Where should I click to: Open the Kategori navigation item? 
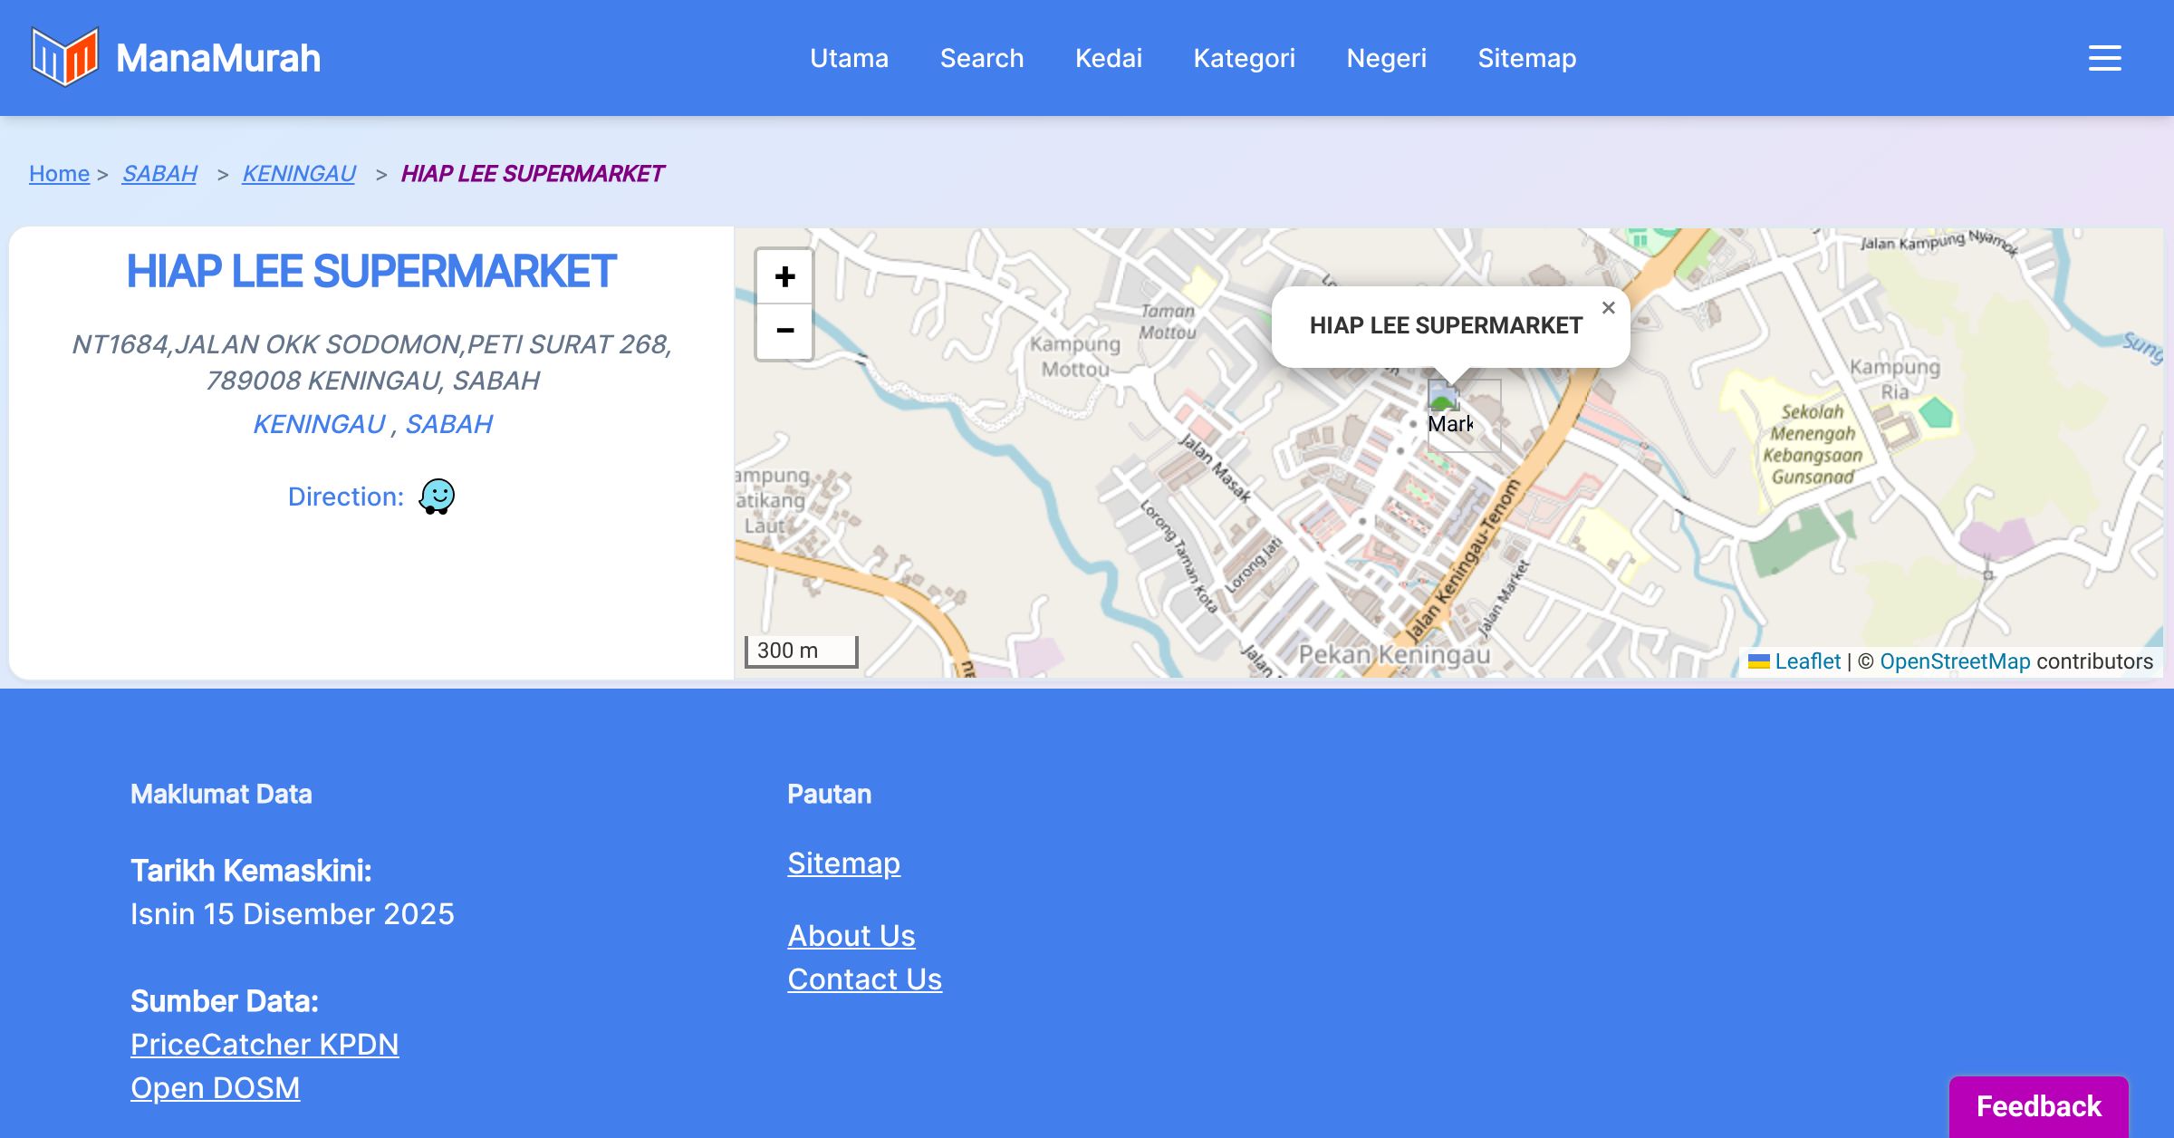pos(1244,58)
